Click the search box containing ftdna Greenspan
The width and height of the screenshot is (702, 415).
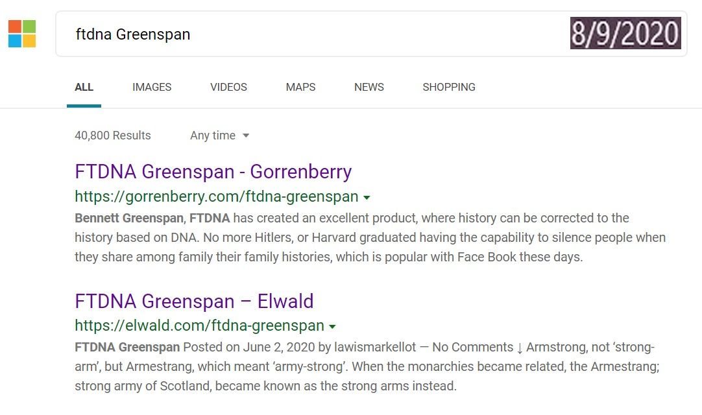[x=311, y=34]
